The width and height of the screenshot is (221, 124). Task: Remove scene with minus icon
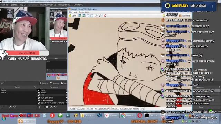[6, 107]
